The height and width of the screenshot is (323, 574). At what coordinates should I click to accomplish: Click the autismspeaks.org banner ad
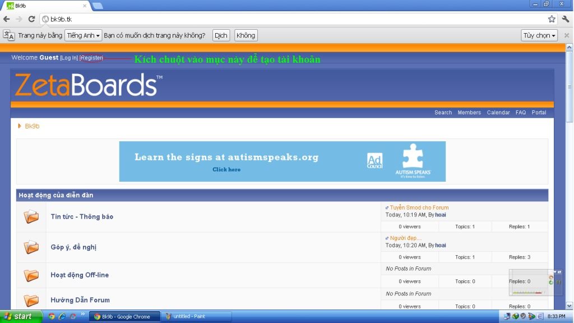282,161
